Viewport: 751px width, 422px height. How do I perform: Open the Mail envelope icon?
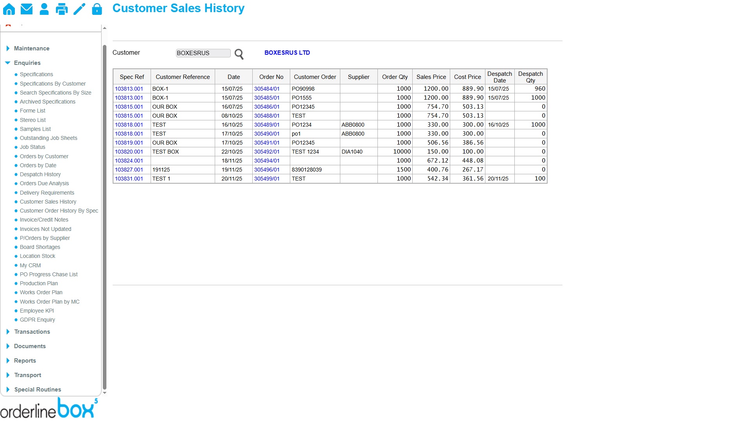click(27, 9)
